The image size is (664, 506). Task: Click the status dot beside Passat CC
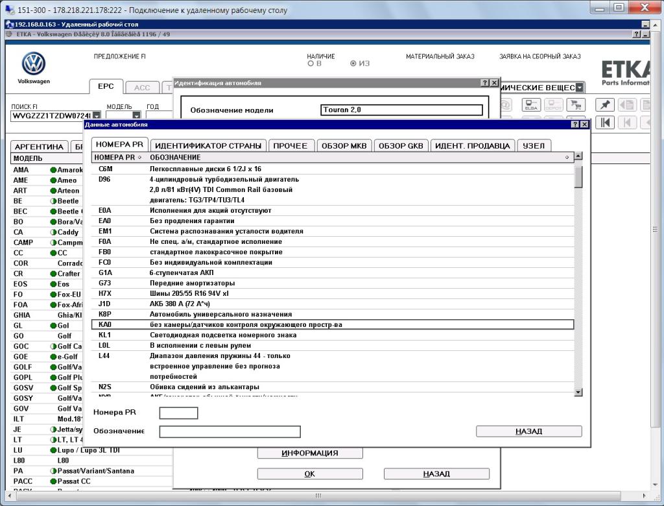coord(53,481)
